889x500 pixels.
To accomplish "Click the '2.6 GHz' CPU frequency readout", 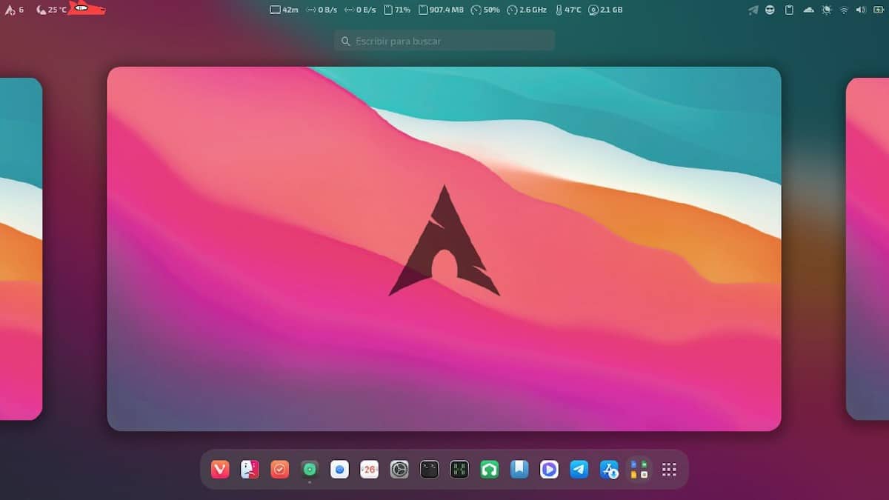I will (x=527, y=10).
